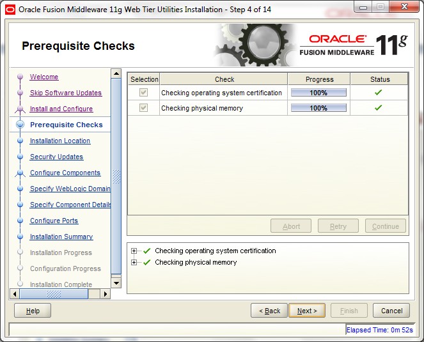424x342 pixels.
Task: Click the 100% progress bar for physical memory
Action: 318,108
